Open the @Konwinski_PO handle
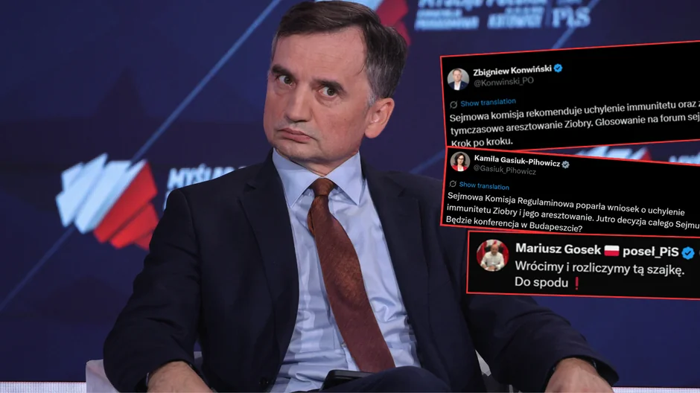This screenshot has width=700, height=393. 503,82
